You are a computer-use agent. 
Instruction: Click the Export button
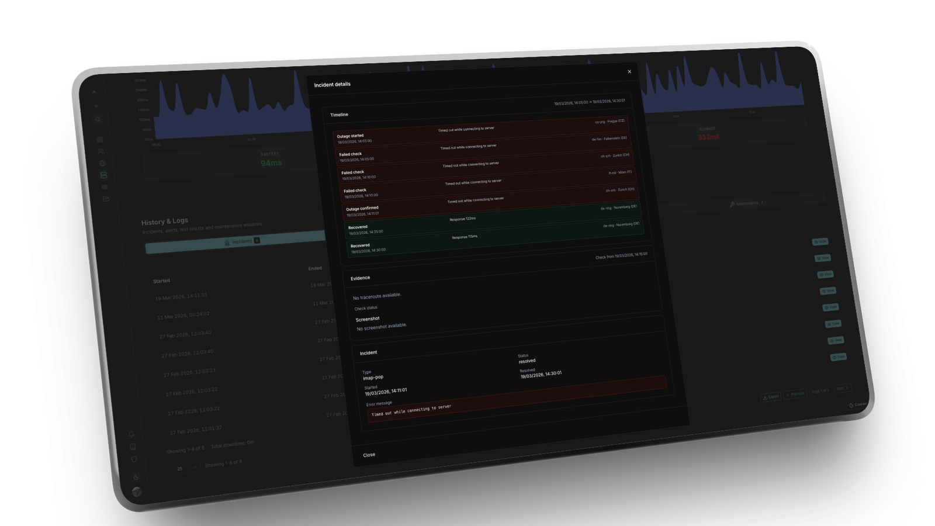pyautogui.click(x=770, y=397)
